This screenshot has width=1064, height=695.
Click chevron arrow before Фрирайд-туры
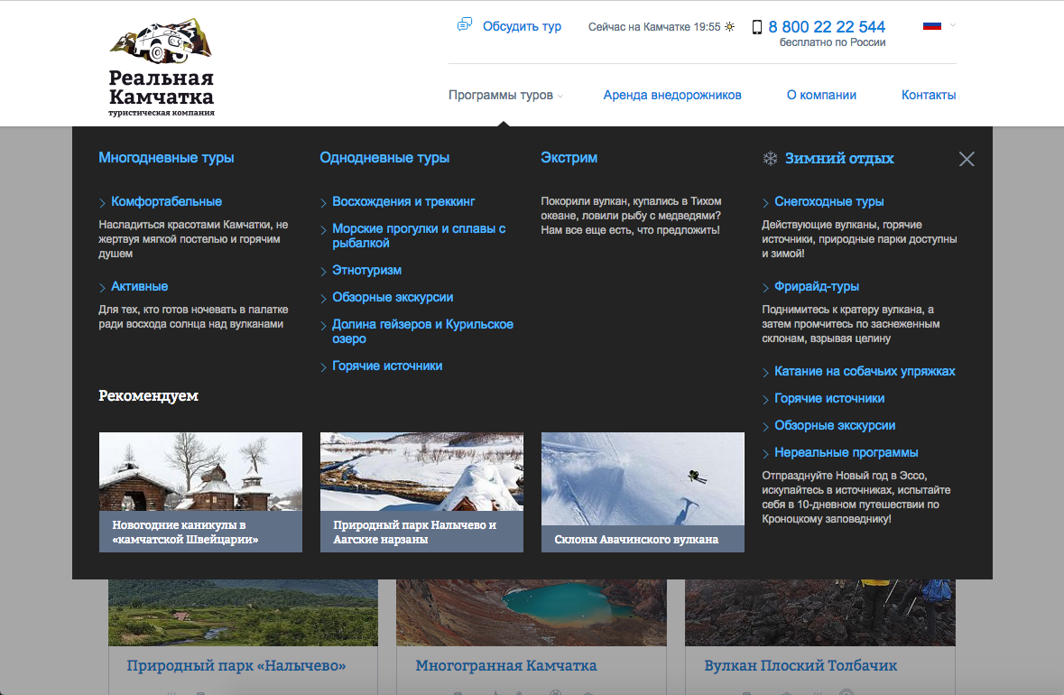click(x=765, y=288)
